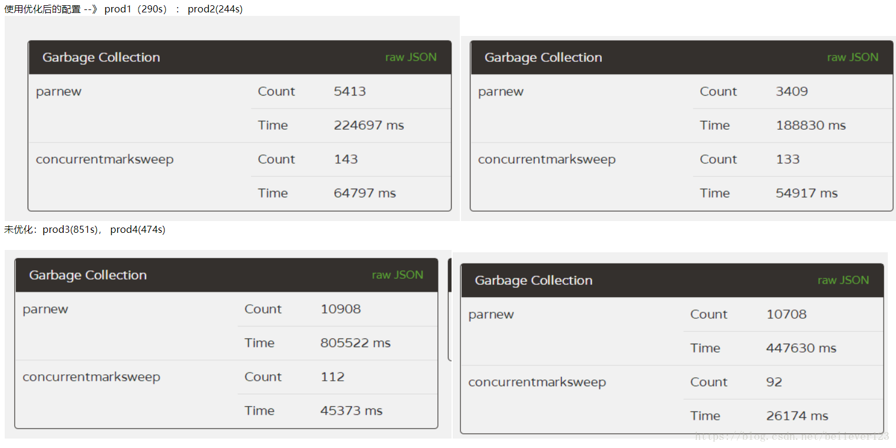The width and height of the screenshot is (896, 448).
Task: Open raw JSON link above parnew count 3409
Action: [852, 57]
